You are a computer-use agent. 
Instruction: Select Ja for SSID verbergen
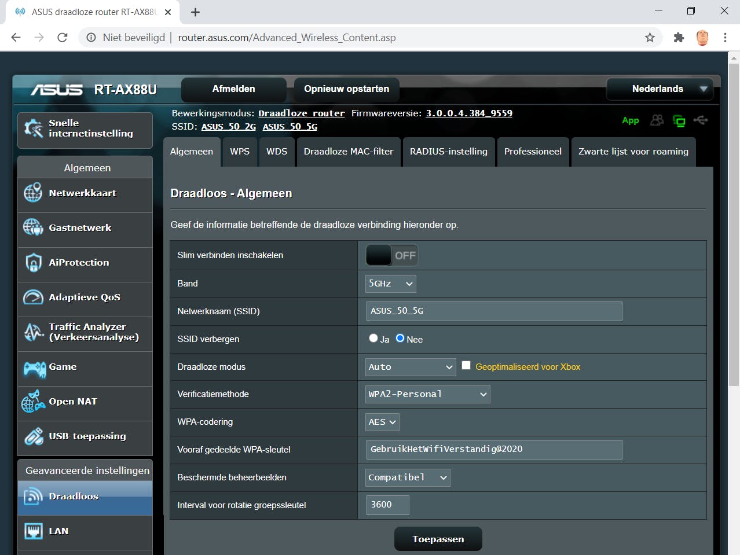[373, 338]
